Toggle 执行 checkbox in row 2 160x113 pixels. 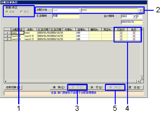point(134,36)
